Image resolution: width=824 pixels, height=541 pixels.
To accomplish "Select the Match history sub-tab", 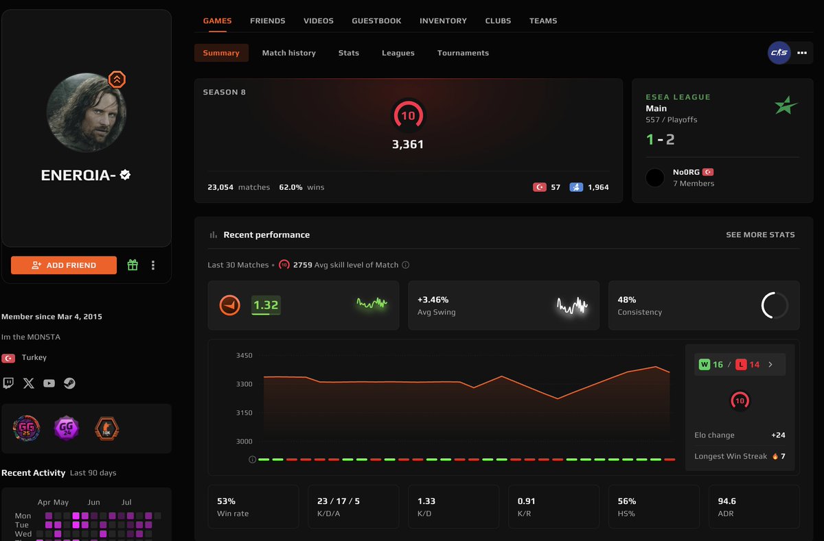I will point(289,53).
